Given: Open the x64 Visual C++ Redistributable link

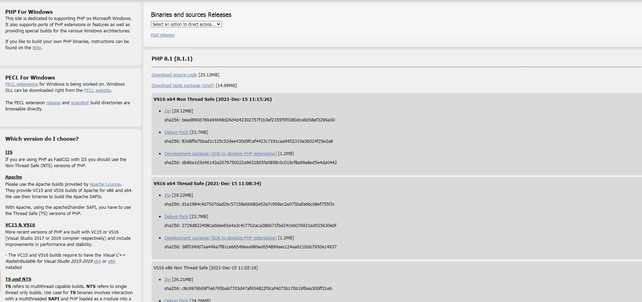Looking at the screenshot, I should coord(97,261).
